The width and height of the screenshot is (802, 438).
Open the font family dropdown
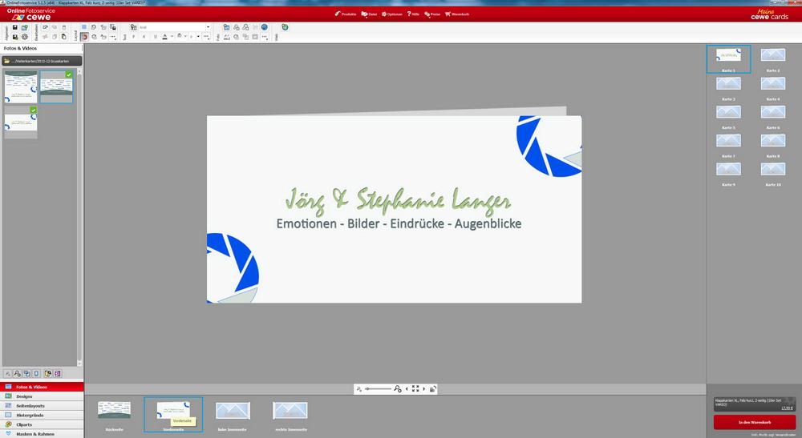coord(208,27)
